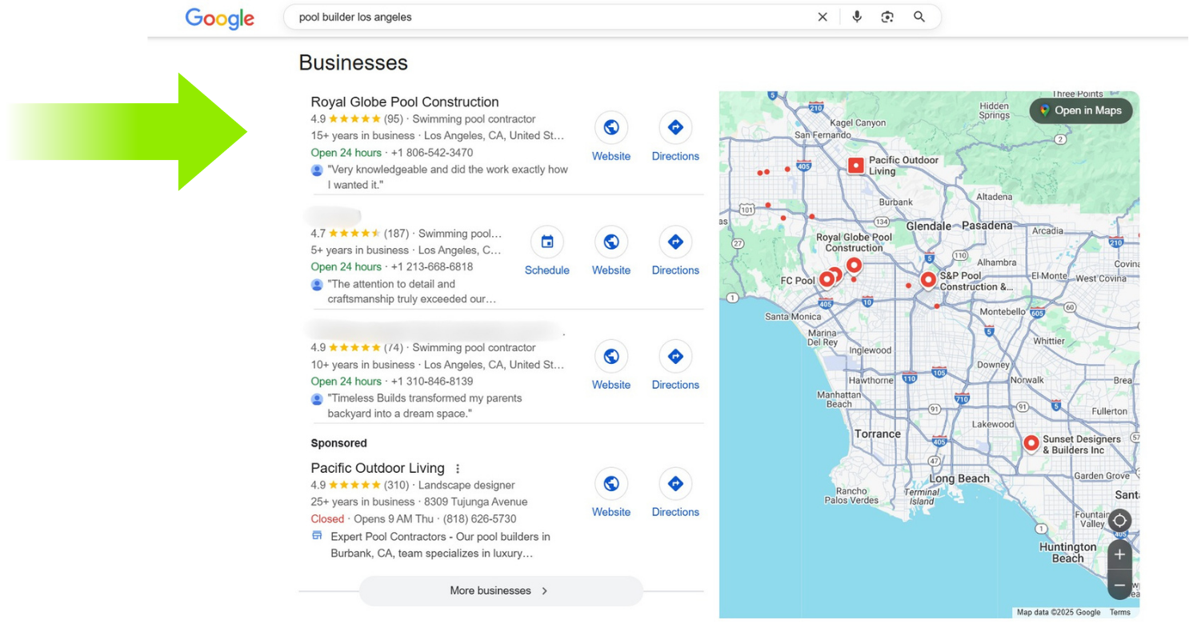Screen dimensions: 1189x624
Task: Click phone number +1 806-542-3470
Action: click(x=432, y=153)
